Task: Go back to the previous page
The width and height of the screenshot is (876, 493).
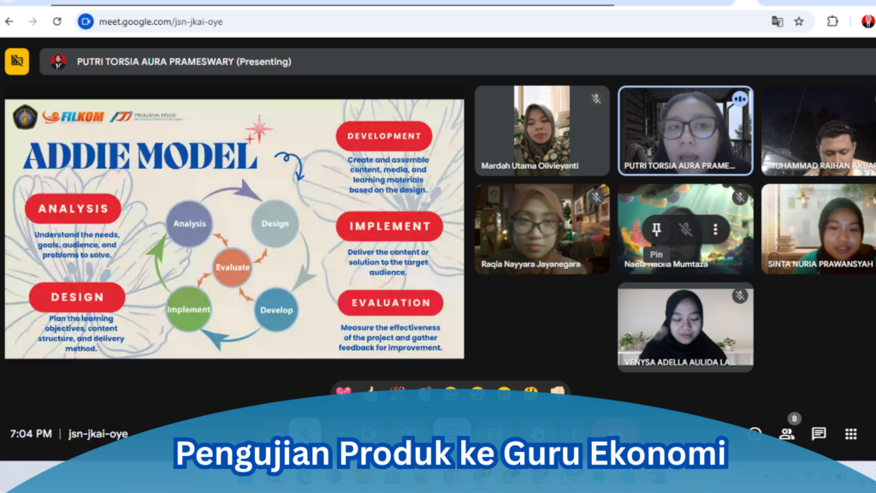Action: pos(9,21)
